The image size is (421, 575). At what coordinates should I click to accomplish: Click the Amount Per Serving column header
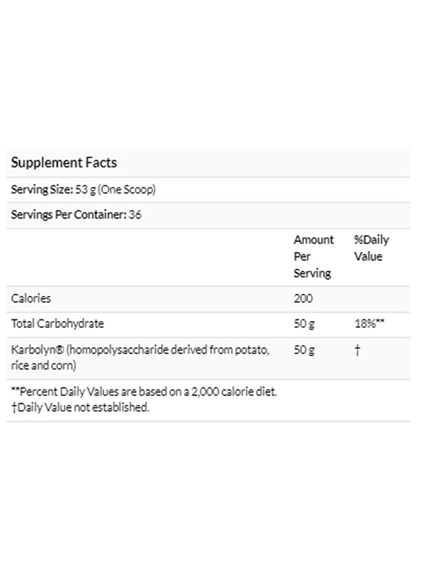click(x=313, y=257)
